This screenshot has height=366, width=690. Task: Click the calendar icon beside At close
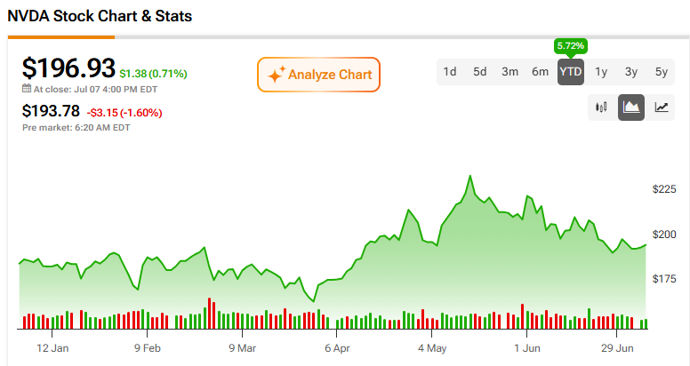tap(27, 89)
